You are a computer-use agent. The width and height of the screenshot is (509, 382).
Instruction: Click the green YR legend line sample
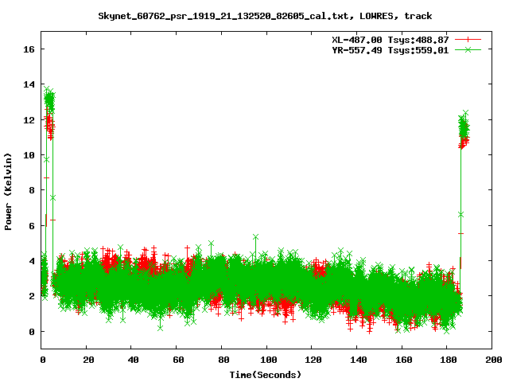click(x=468, y=49)
